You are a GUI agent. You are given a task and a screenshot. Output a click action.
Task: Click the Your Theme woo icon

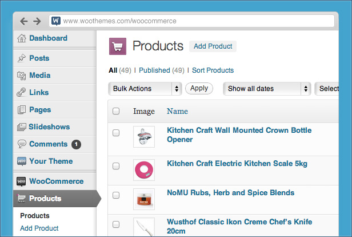click(22, 161)
